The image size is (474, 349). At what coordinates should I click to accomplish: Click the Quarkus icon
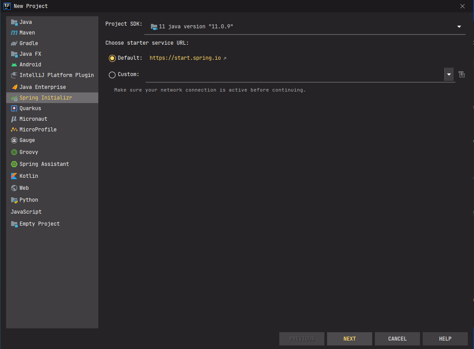point(14,108)
